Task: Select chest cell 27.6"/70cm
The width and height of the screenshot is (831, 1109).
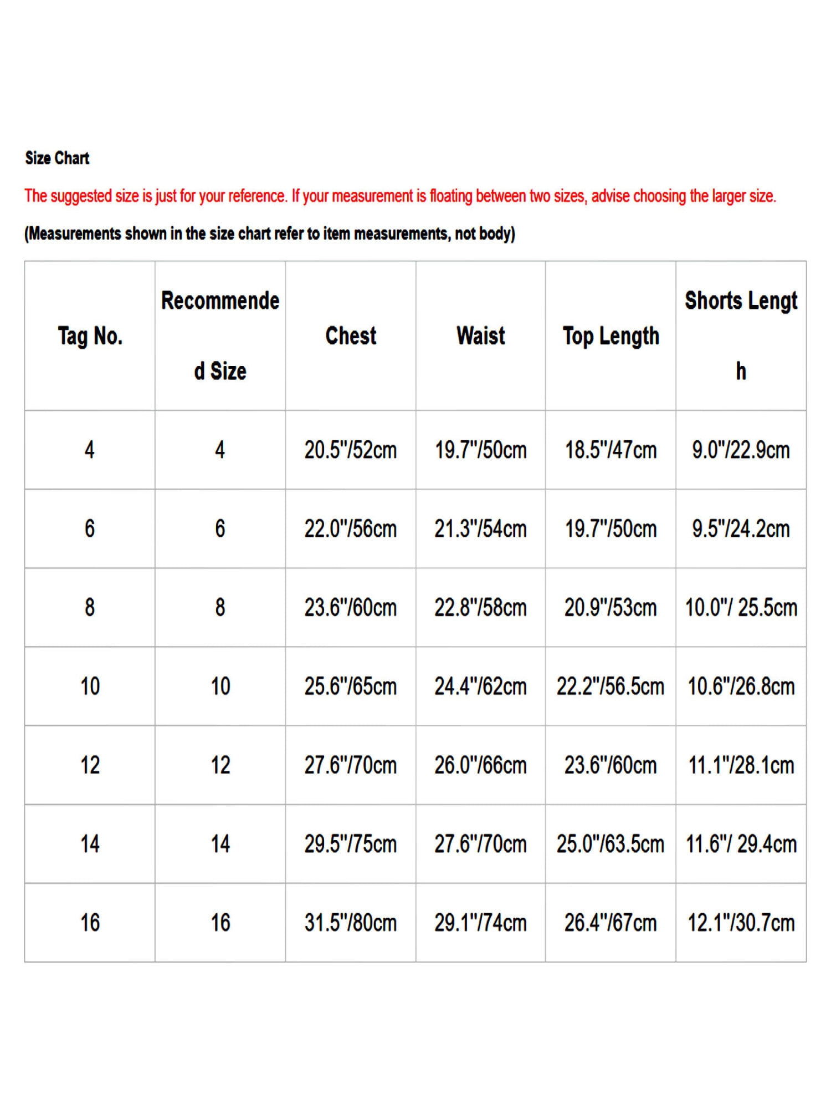Action: click(x=351, y=765)
